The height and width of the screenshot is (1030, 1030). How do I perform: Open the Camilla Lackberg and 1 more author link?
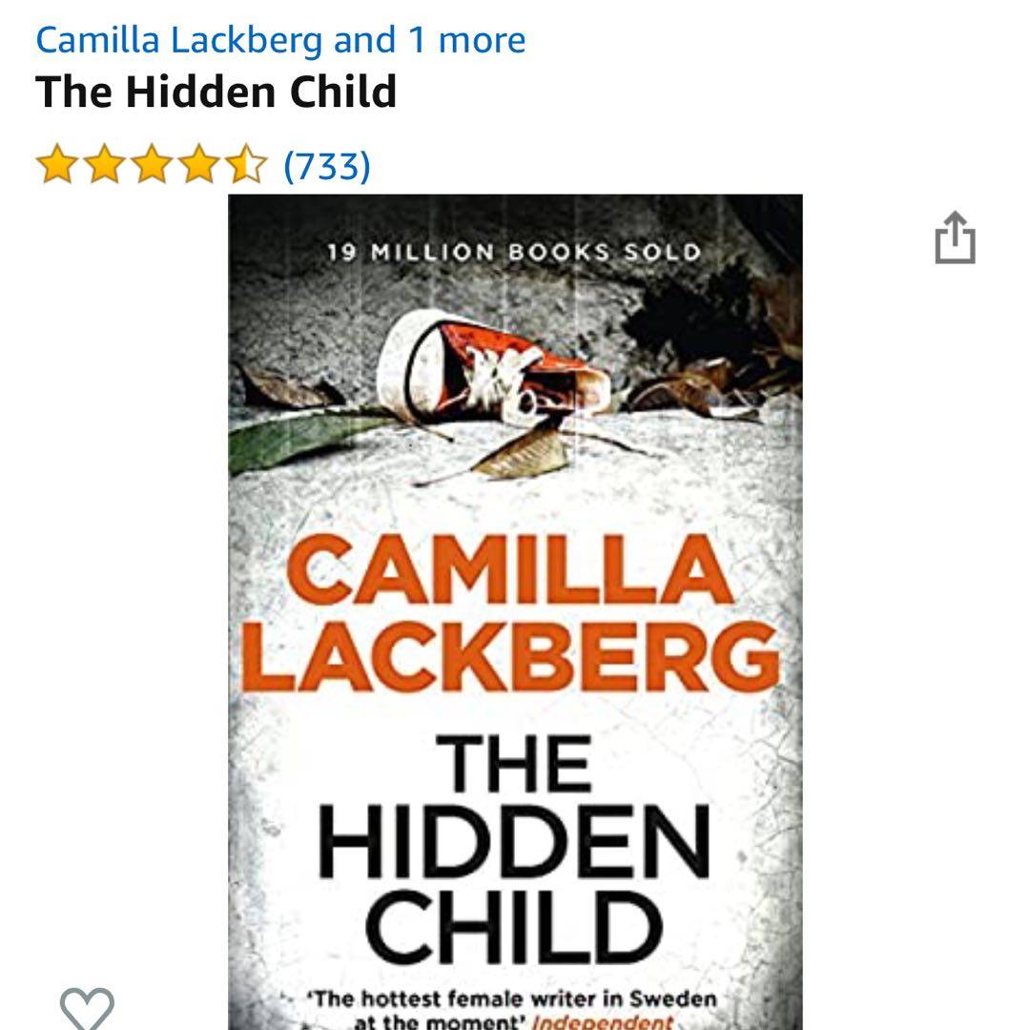280,39
